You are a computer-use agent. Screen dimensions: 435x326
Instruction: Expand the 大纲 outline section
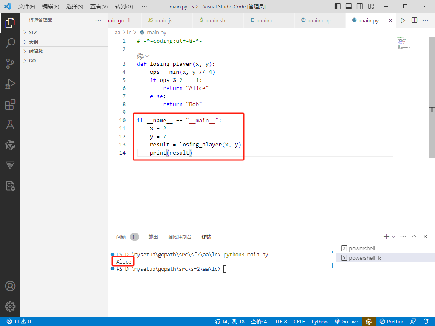[x=64, y=42]
